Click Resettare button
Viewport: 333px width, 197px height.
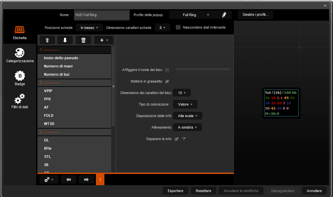click(x=203, y=191)
